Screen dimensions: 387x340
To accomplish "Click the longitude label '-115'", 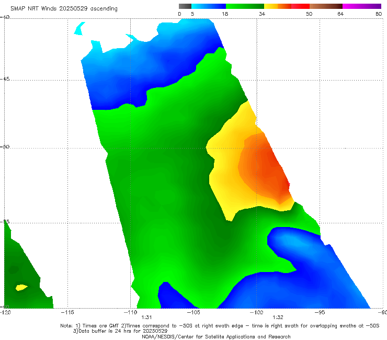I will pos(67,312).
